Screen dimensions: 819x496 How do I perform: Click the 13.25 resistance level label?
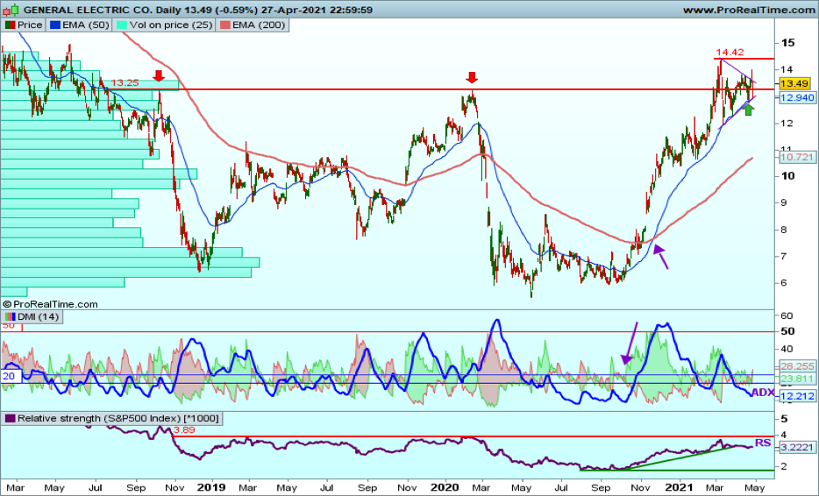[125, 83]
